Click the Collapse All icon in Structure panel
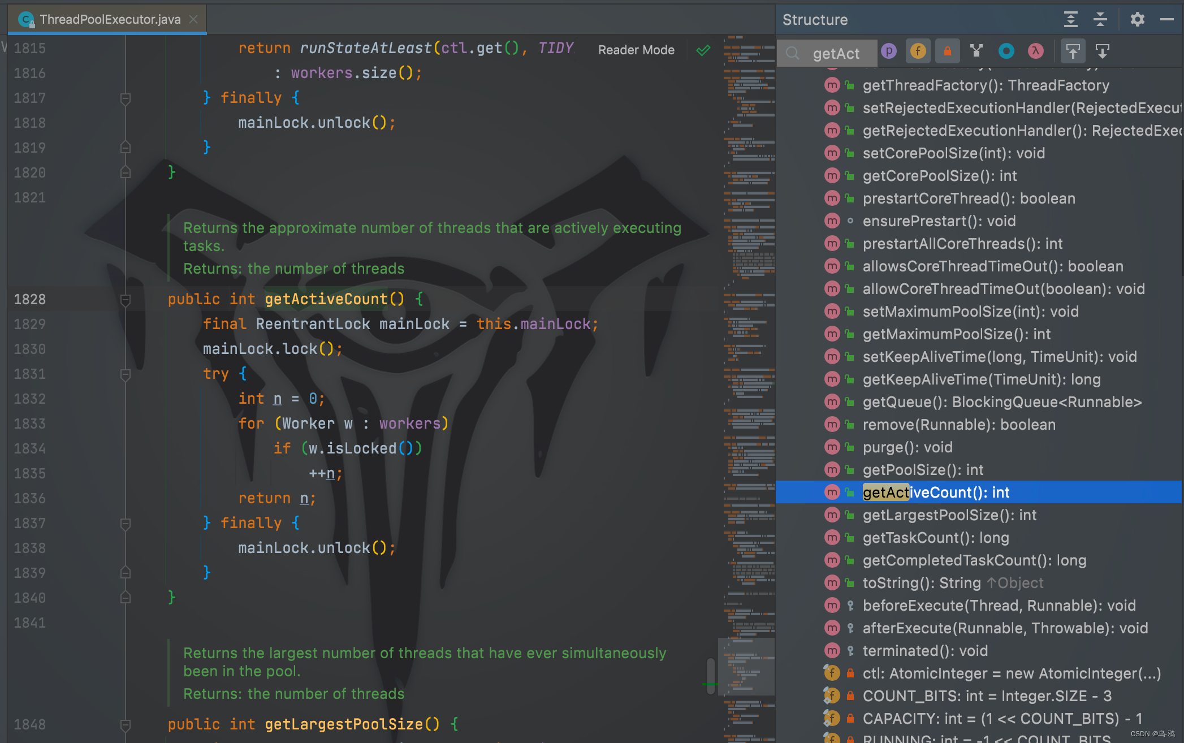 [1100, 19]
